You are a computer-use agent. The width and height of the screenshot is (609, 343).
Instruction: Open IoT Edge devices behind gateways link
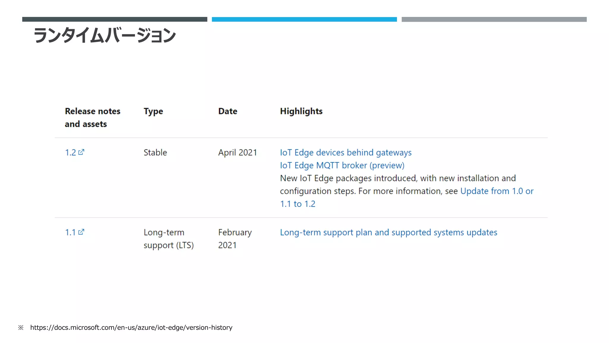[x=346, y=152]
